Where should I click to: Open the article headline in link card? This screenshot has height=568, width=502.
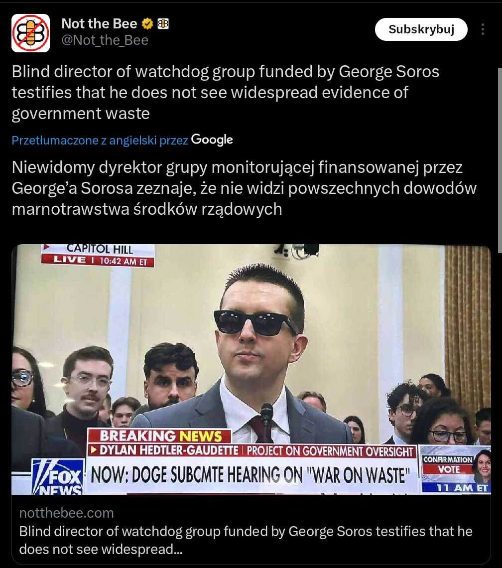pyautogui.click(x=246, y=540)
